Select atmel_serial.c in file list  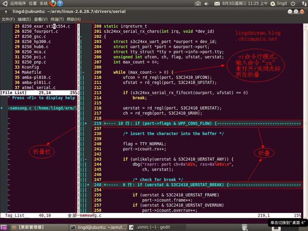pyautogui.click(x=39, y=88)
